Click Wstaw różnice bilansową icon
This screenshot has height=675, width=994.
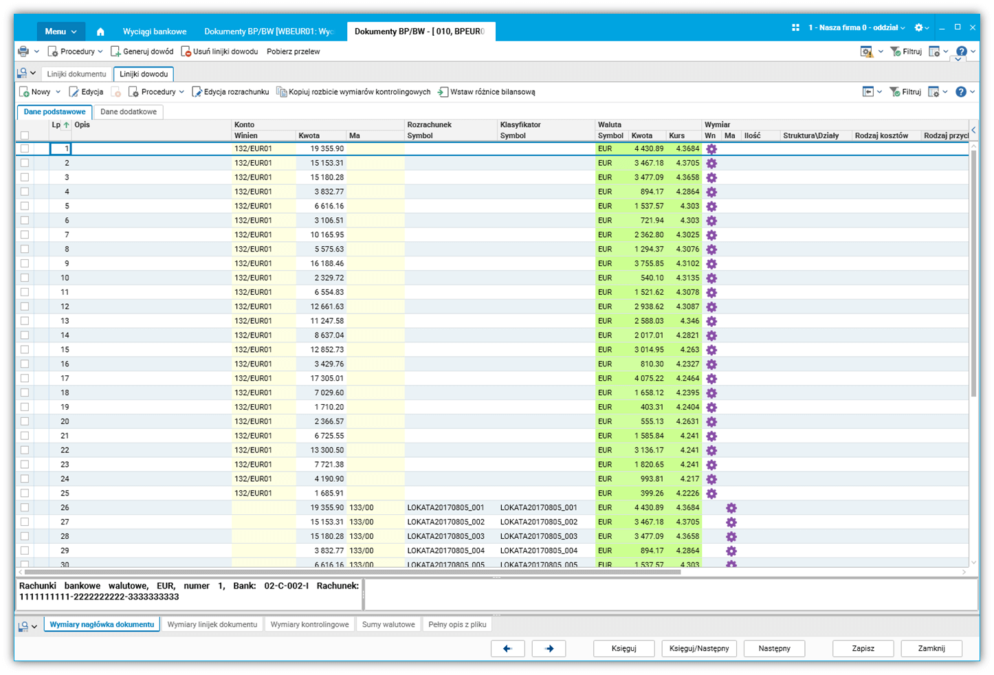pos(443,92)
